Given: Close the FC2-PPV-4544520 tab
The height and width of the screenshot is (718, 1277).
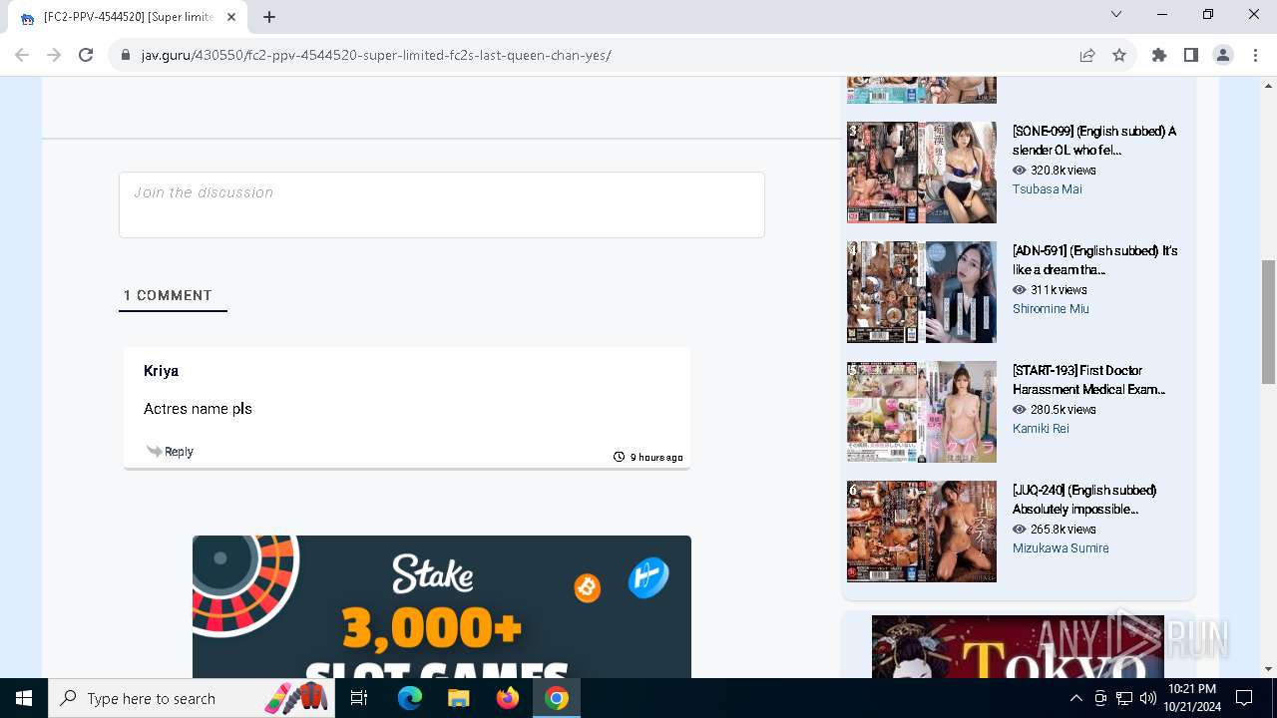Looking at the screenshot, I should (231, 17).
